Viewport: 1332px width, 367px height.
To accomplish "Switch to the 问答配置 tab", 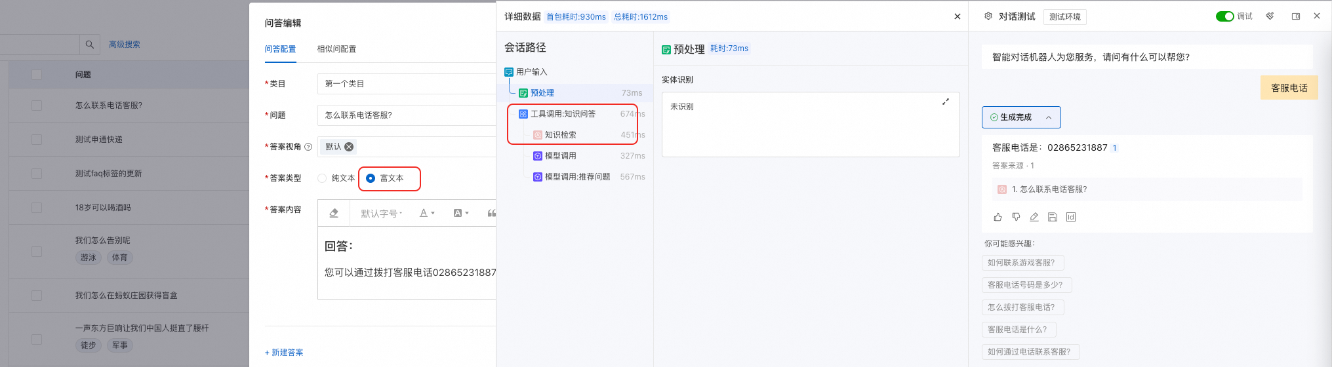I will [280, 49].
